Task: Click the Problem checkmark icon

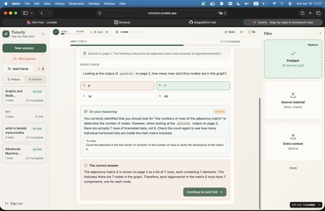Action: point(293,54)
